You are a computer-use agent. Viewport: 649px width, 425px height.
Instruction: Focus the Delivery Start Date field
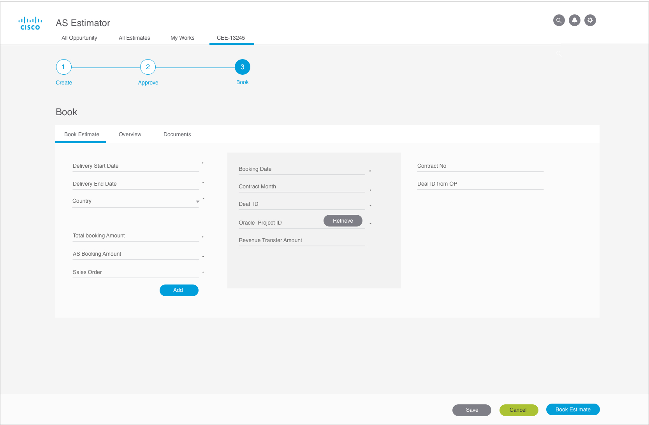coord(136,166)
